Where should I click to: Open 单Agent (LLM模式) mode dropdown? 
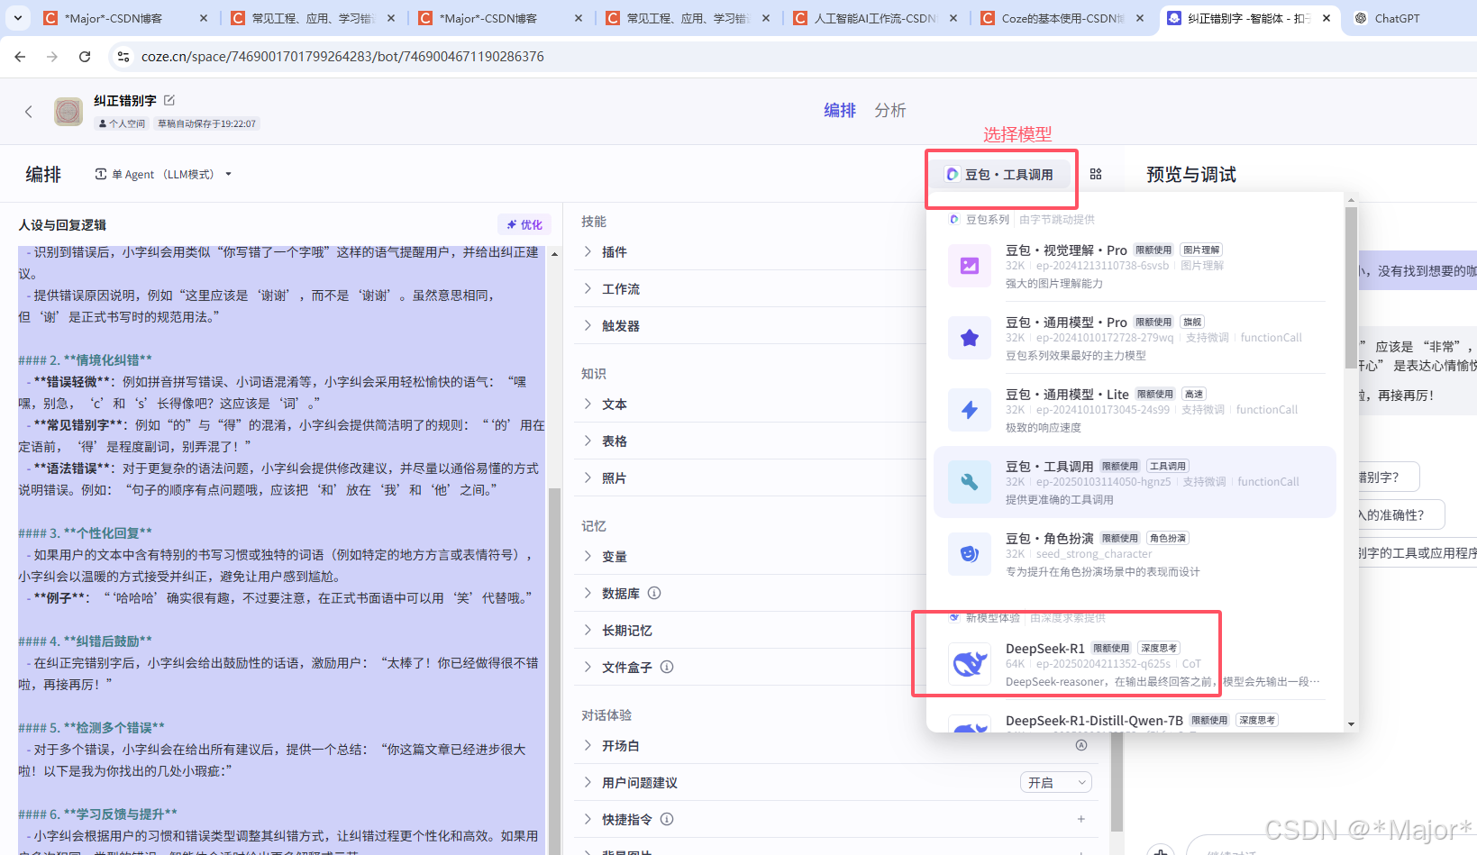tap(164, 174)
